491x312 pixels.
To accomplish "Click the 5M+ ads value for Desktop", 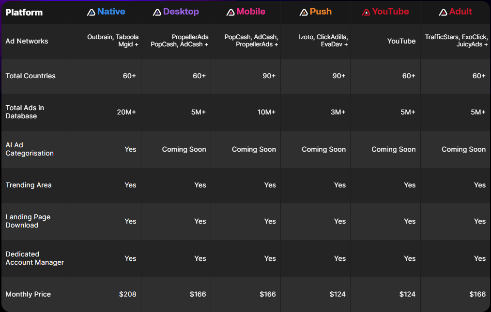I will tap(198, 112).
